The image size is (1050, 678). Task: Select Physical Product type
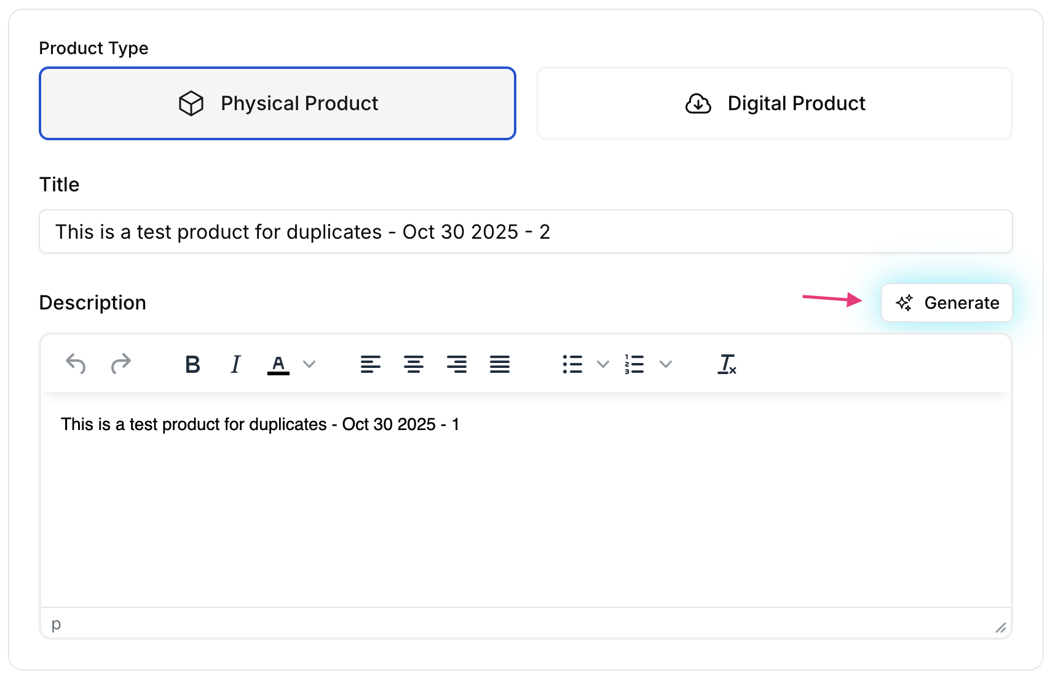277,103
